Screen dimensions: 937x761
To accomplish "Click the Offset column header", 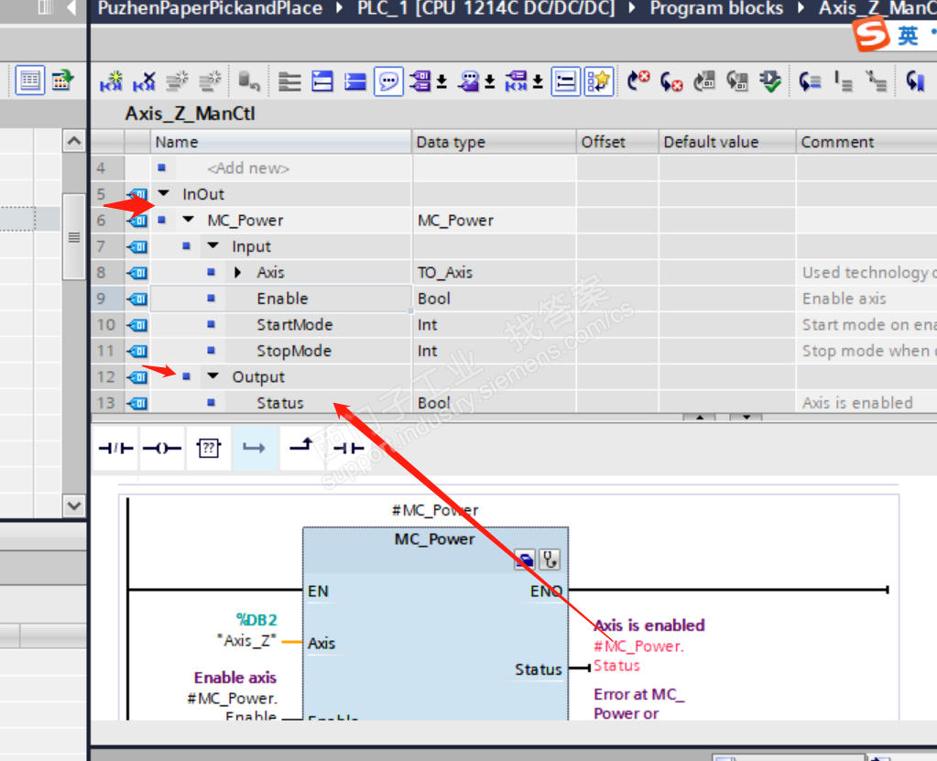I will [618, 142].
